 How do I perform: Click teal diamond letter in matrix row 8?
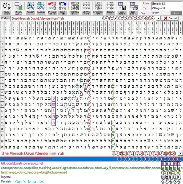[x=81, y=80]
